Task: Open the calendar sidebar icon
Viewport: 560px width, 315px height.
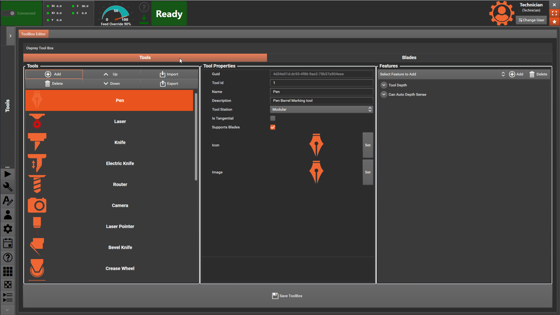Action: (8, 243)
